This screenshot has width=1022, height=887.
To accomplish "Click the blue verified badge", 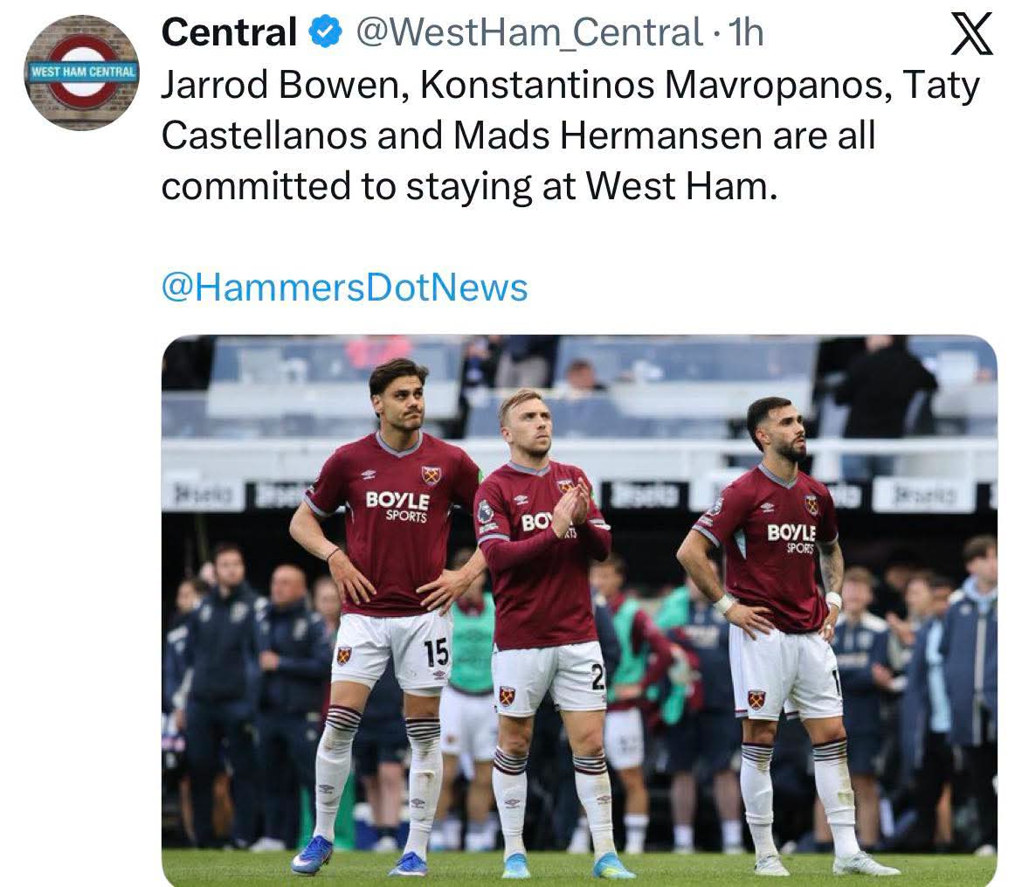I will pos(325,32).
